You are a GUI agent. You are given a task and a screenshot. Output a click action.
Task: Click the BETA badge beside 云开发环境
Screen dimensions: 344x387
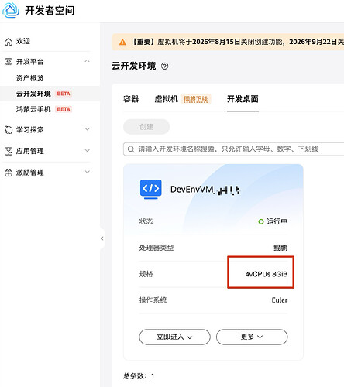coord(64,94)
